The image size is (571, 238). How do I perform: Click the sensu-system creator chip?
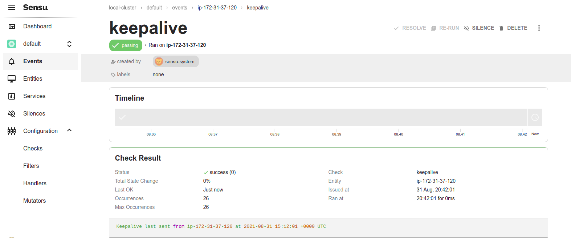(x=176, y=61)
